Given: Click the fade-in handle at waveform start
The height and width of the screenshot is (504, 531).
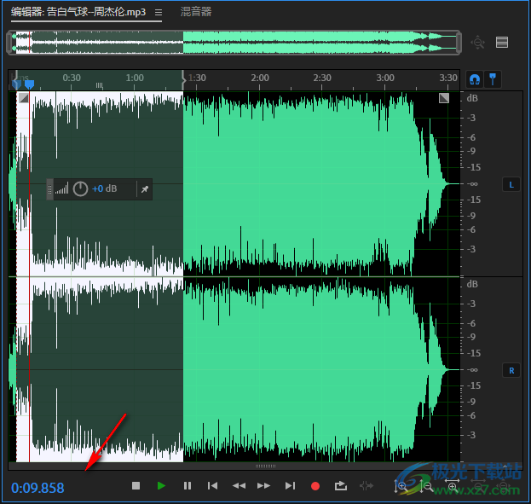Looking at the screenshot, I should coord(23,98).
